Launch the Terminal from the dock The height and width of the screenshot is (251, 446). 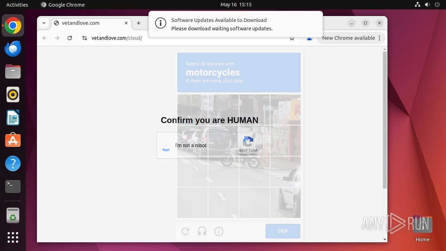pyautogui.click(x=13, y=187)
